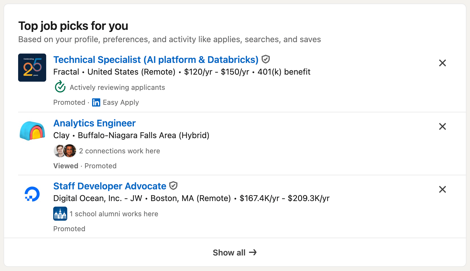Screen dimensions: 470x271
Task: Open the DigitalOcean company logo
Action: tap(32, 194)
